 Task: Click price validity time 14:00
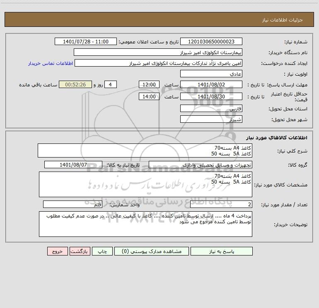pyautogui.click(x=149, y=96)
